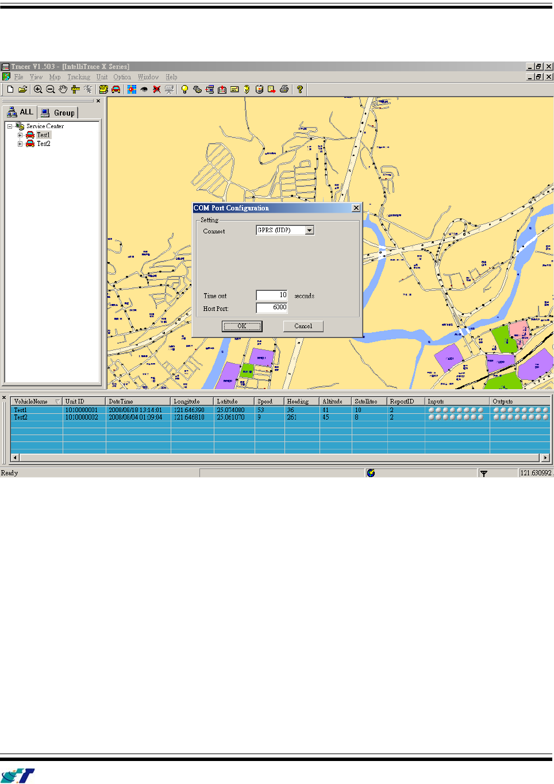Click the Satellites column header

[370, 401]
